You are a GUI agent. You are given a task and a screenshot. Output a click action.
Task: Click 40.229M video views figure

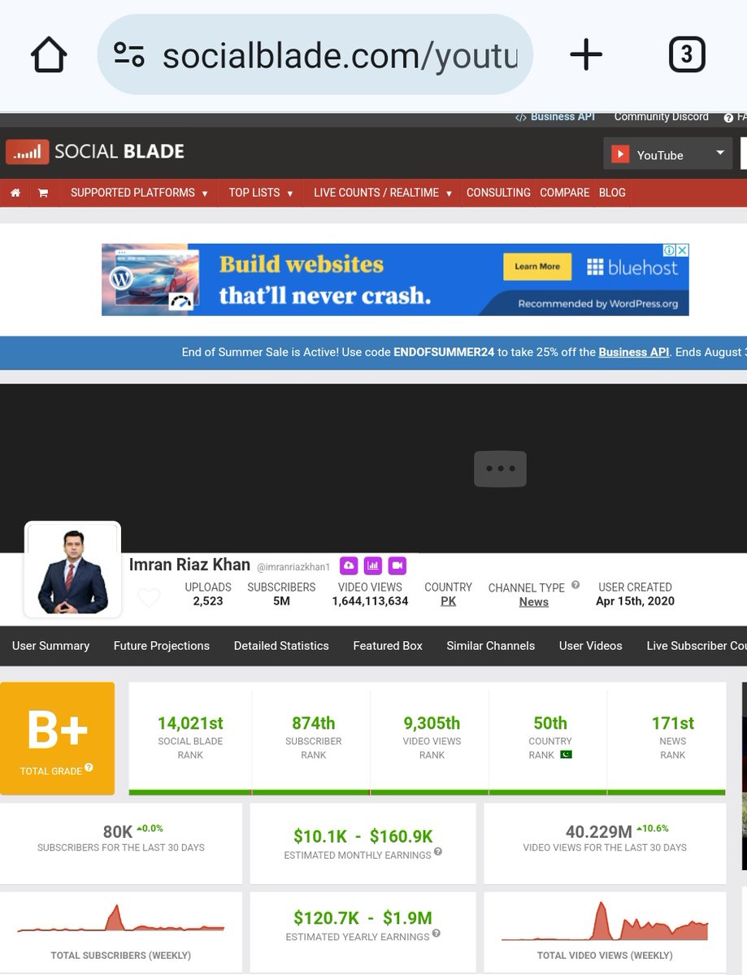tap(599, 832)
